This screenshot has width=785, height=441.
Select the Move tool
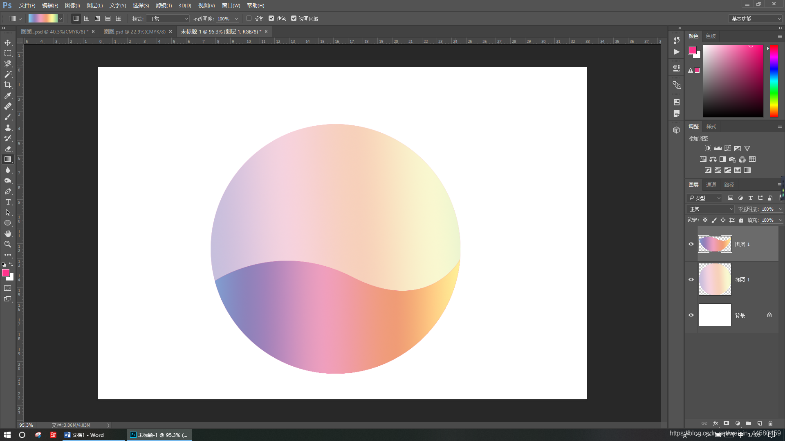pyautogui.click(x=8, y=42)
